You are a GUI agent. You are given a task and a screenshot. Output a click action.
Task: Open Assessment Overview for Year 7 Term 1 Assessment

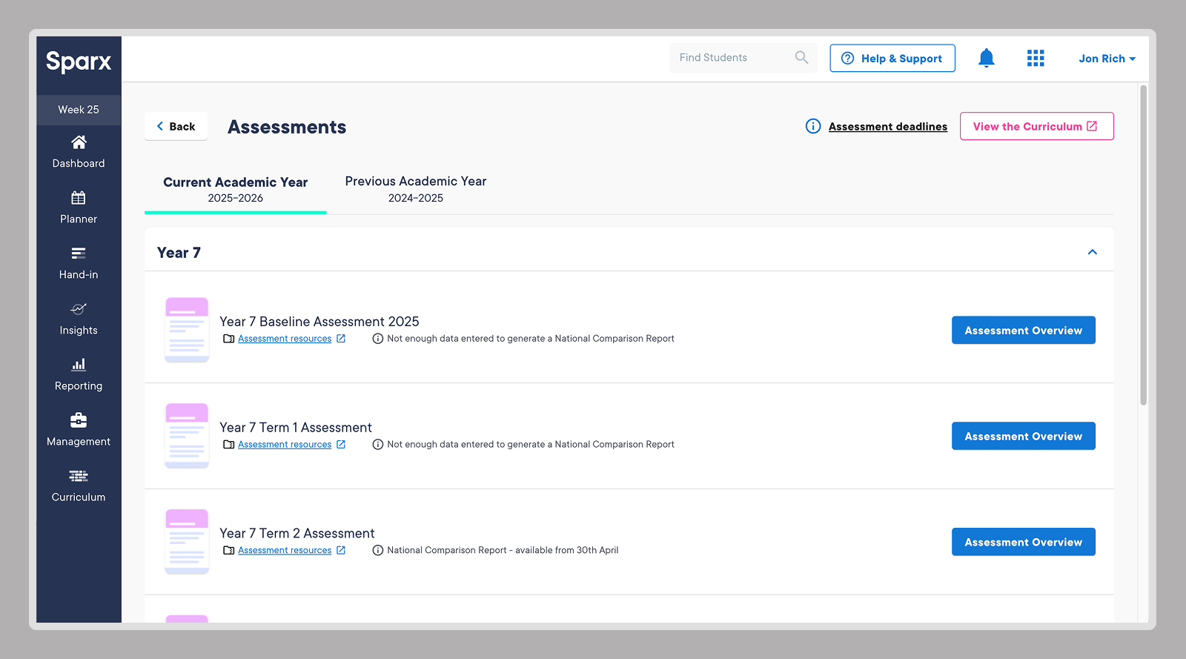pyautogui.click(x=1023, y=436)
